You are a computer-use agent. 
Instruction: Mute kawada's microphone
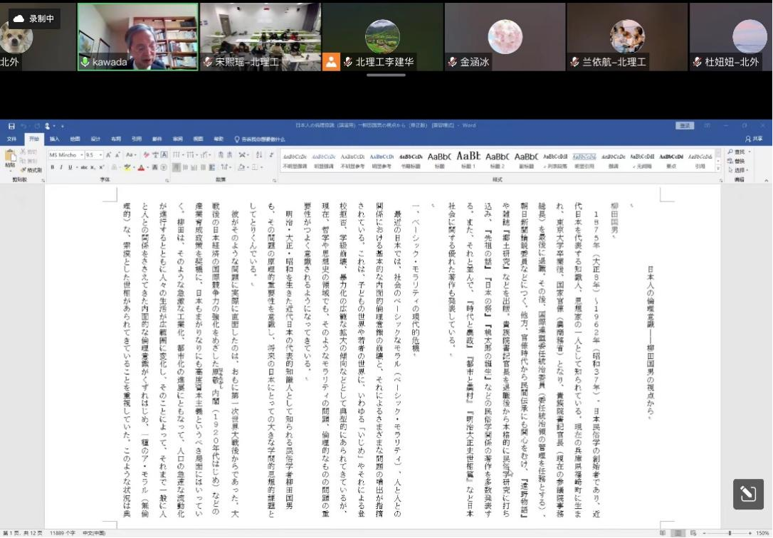click(85, 61)
